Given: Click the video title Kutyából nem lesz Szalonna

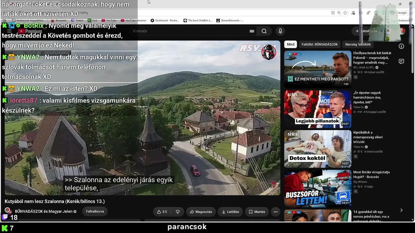Looking at the screenshot, I should pos(55,201).
